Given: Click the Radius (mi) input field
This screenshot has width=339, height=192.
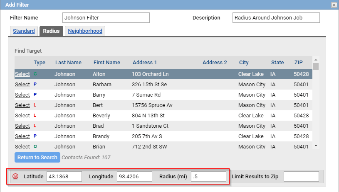Looking at the screenshot, I should click(x=209, y=177).
